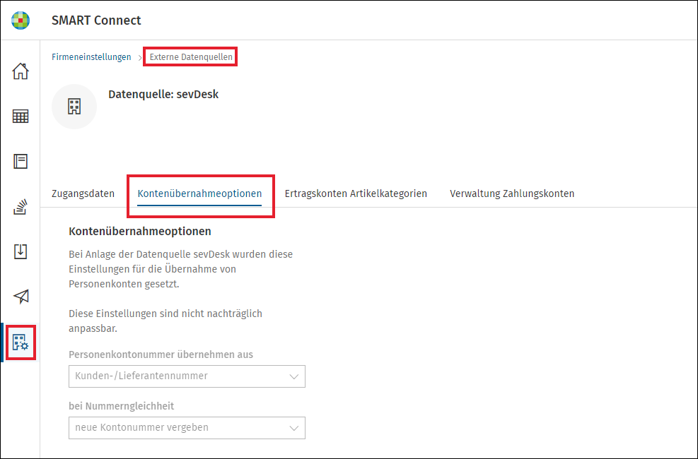
Task: Click the building icon next to Datenquelle
Action: 74,107
